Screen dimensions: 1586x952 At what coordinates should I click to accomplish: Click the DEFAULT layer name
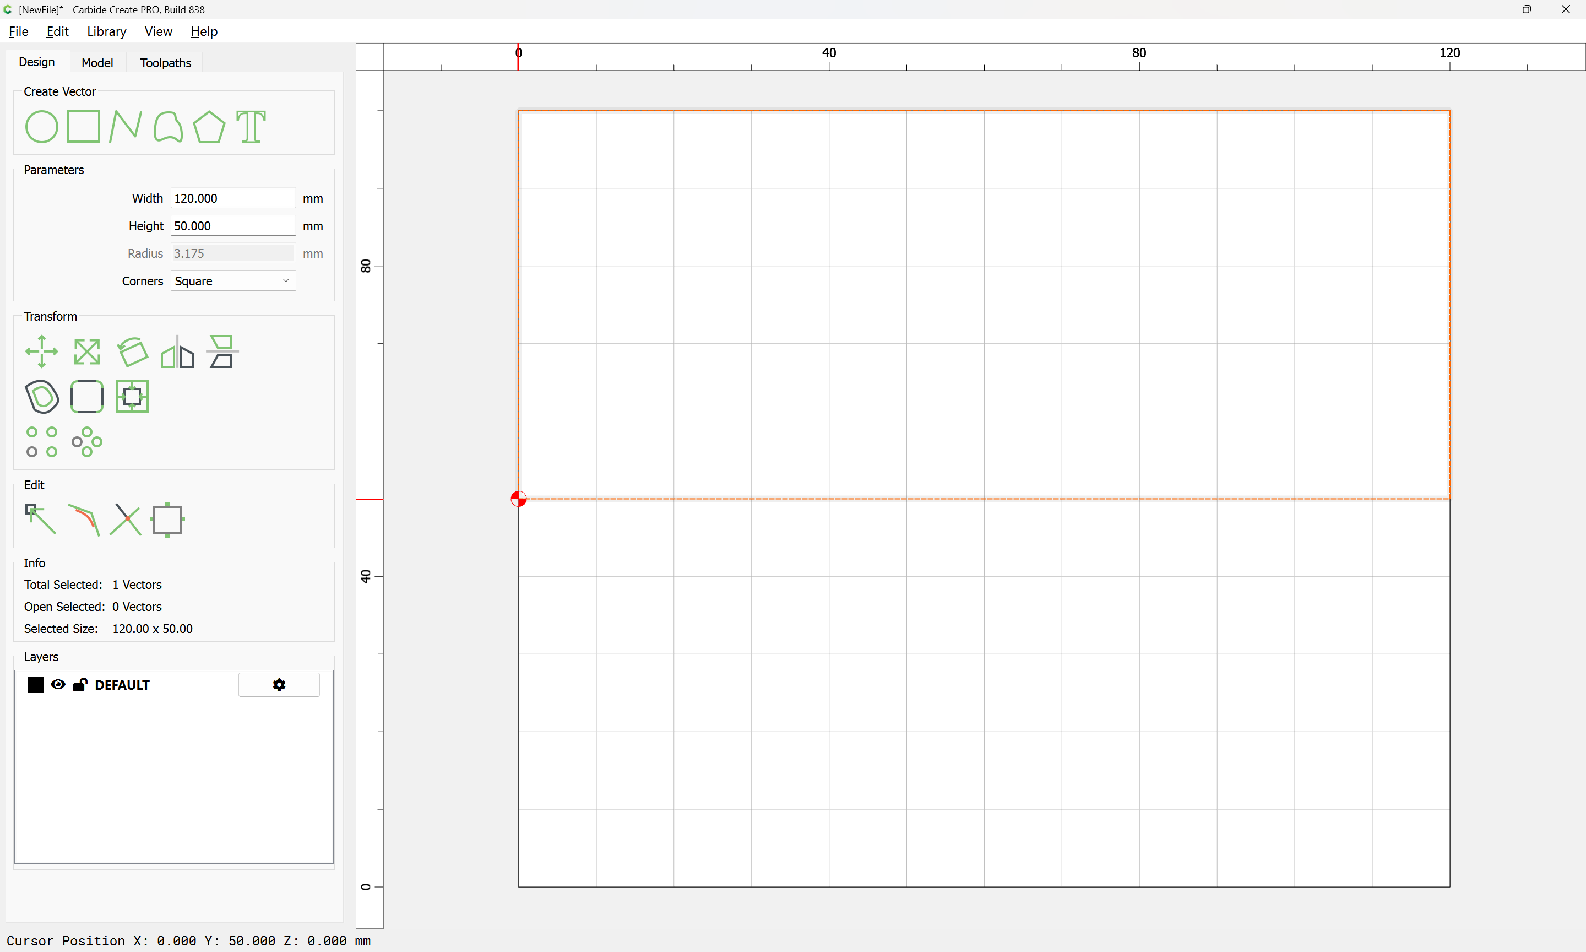(122, 684)
